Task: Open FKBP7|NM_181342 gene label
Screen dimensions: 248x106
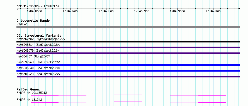Action: click(29, 100)
